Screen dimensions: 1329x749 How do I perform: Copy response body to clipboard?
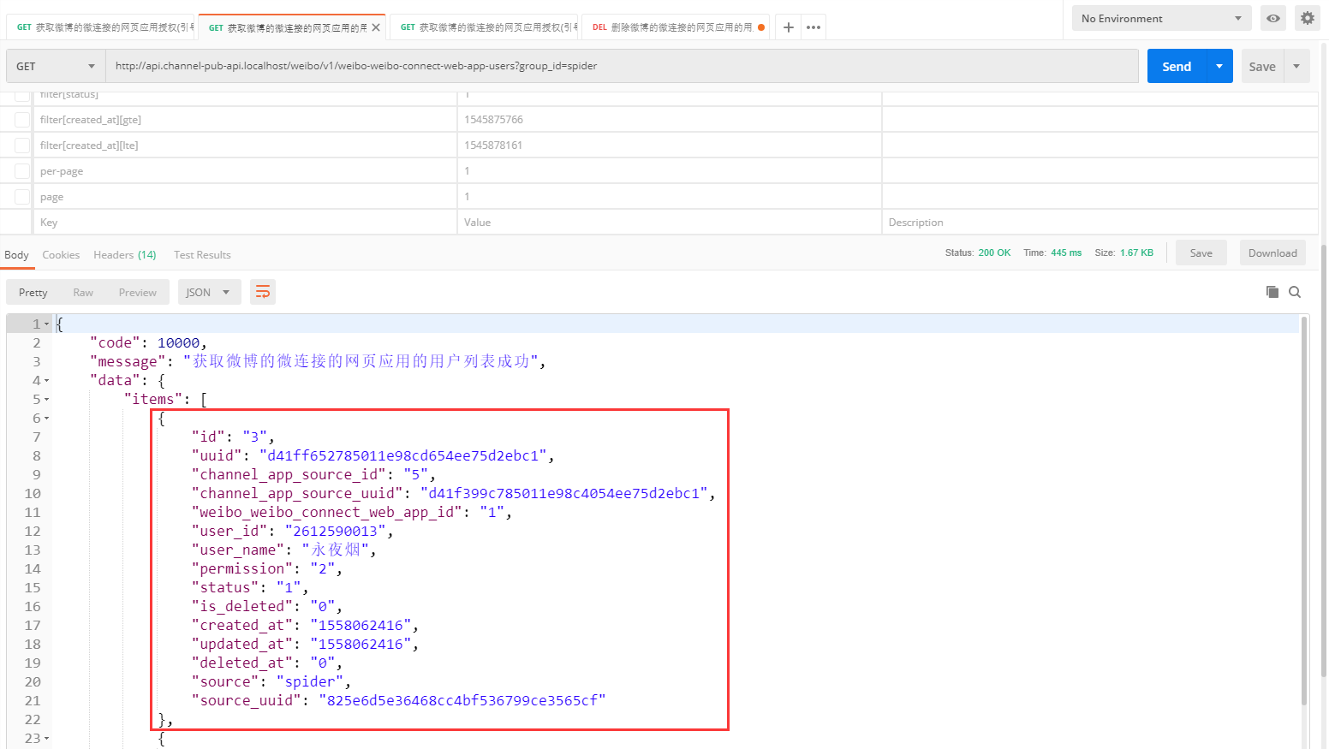[1272, 292]
